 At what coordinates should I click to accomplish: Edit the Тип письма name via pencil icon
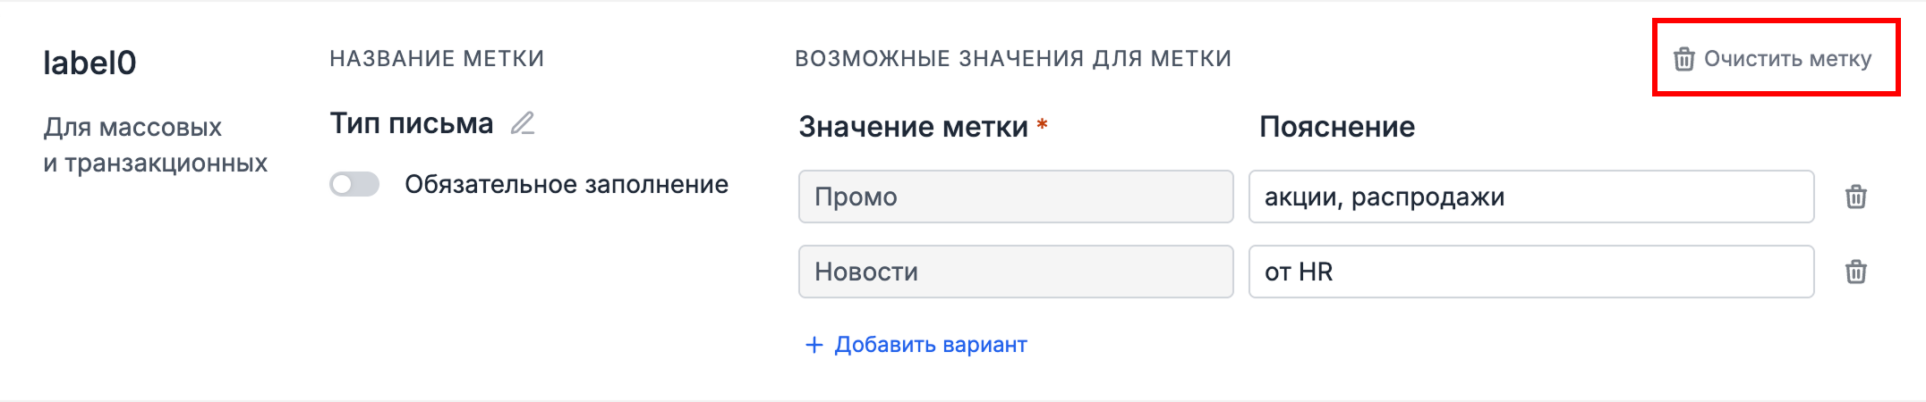point(523,123)
